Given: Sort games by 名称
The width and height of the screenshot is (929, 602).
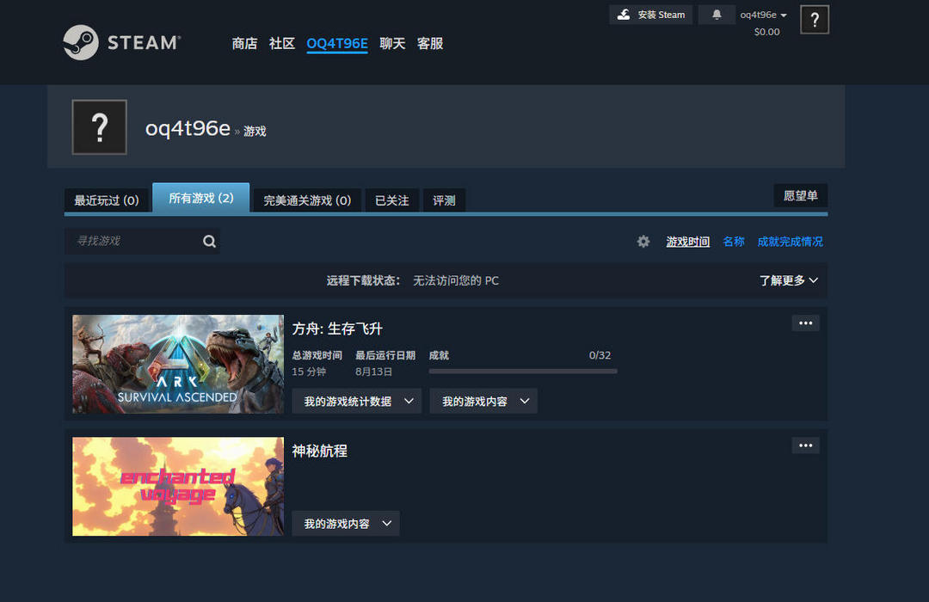Looking at the screenshot, I should (733, 242).
